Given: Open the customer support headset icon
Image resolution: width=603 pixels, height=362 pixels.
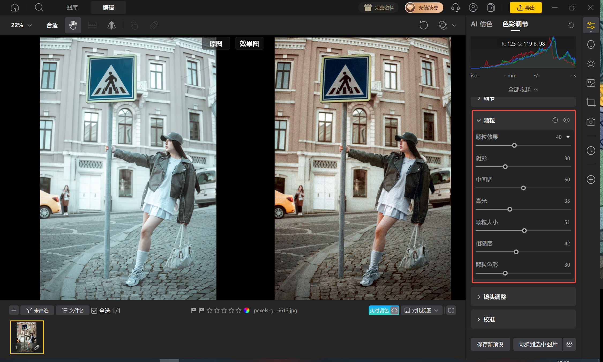Looking at the screenshot, I should [x=455, y=8].
